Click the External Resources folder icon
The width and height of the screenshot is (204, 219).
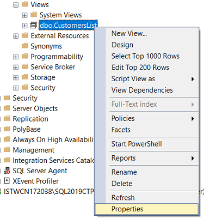[x=25, y=35]
